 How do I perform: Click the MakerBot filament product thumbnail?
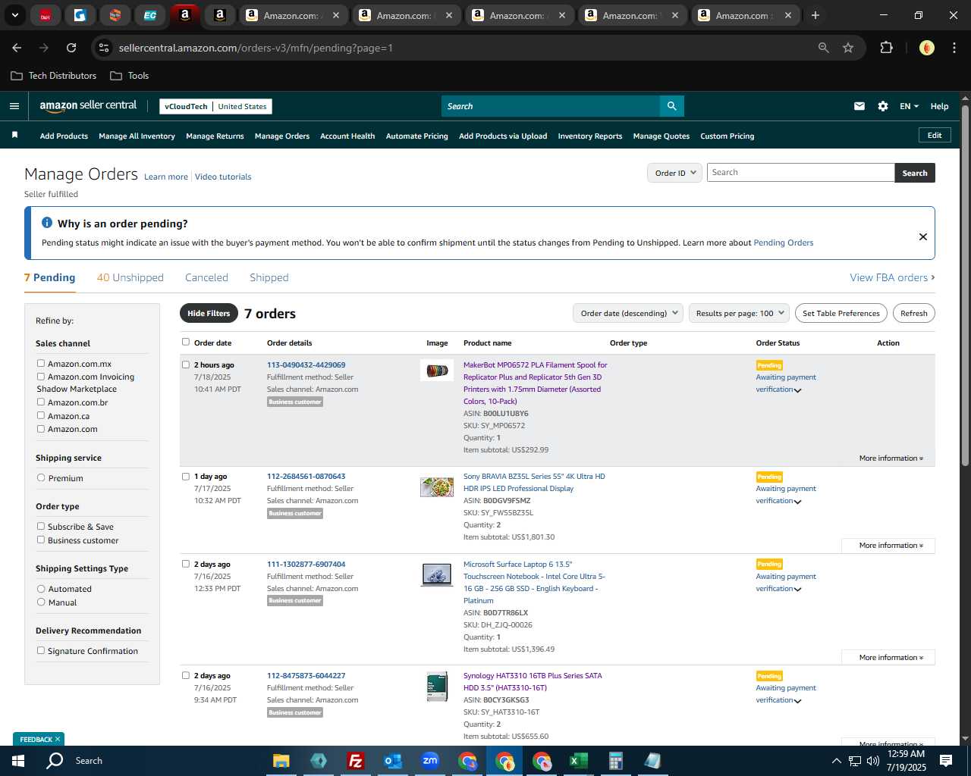(x=437, y=371)
